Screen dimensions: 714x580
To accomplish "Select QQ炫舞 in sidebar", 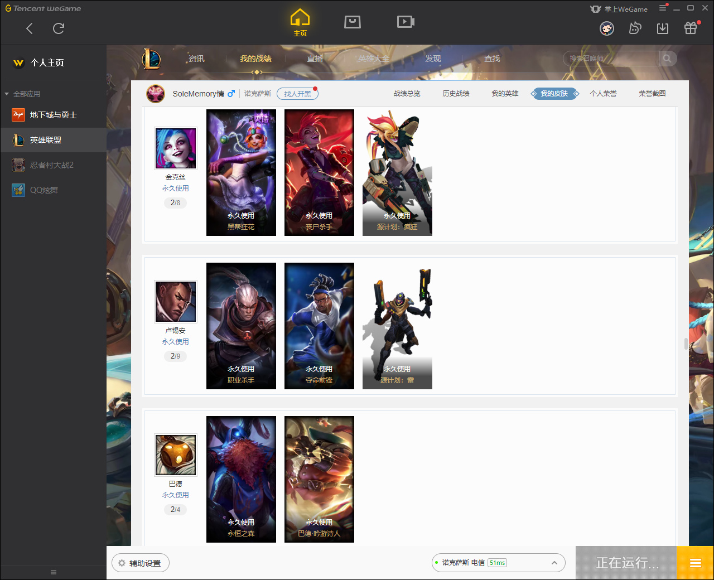I will (x=53, y=190).
